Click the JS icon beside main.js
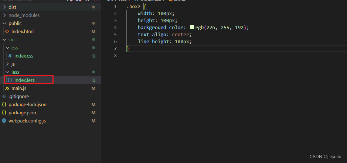This screenshot has width=347, height=163. (x=7, y=89)
